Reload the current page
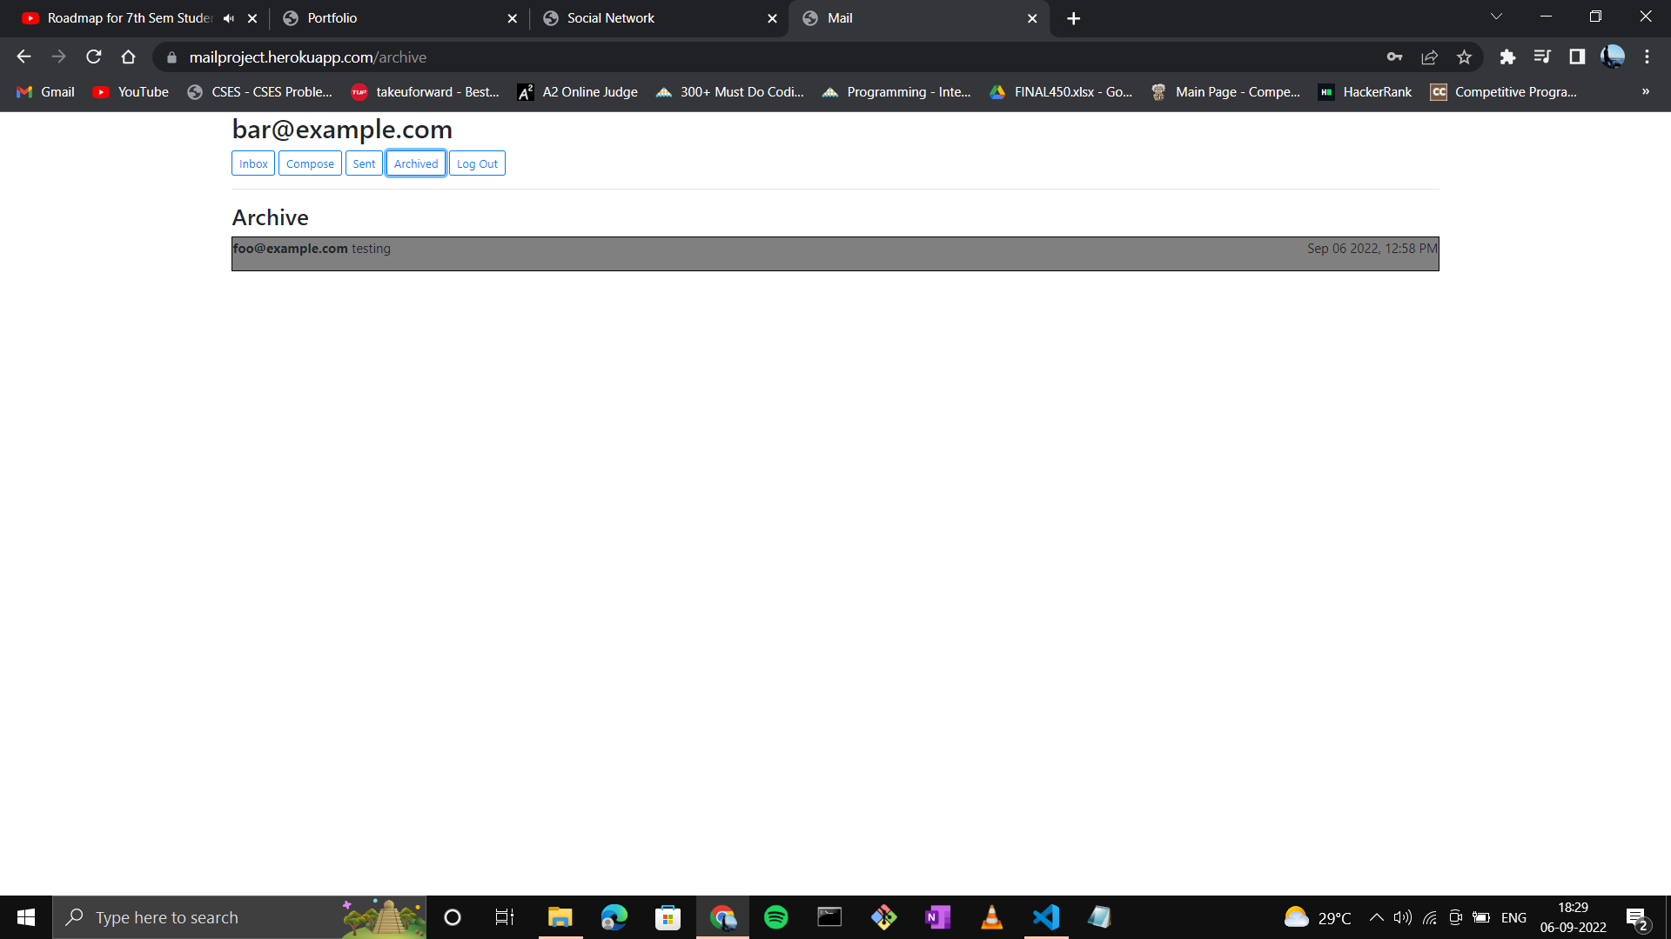Screen dimensions: 1671x939 [x=93, y=57]
